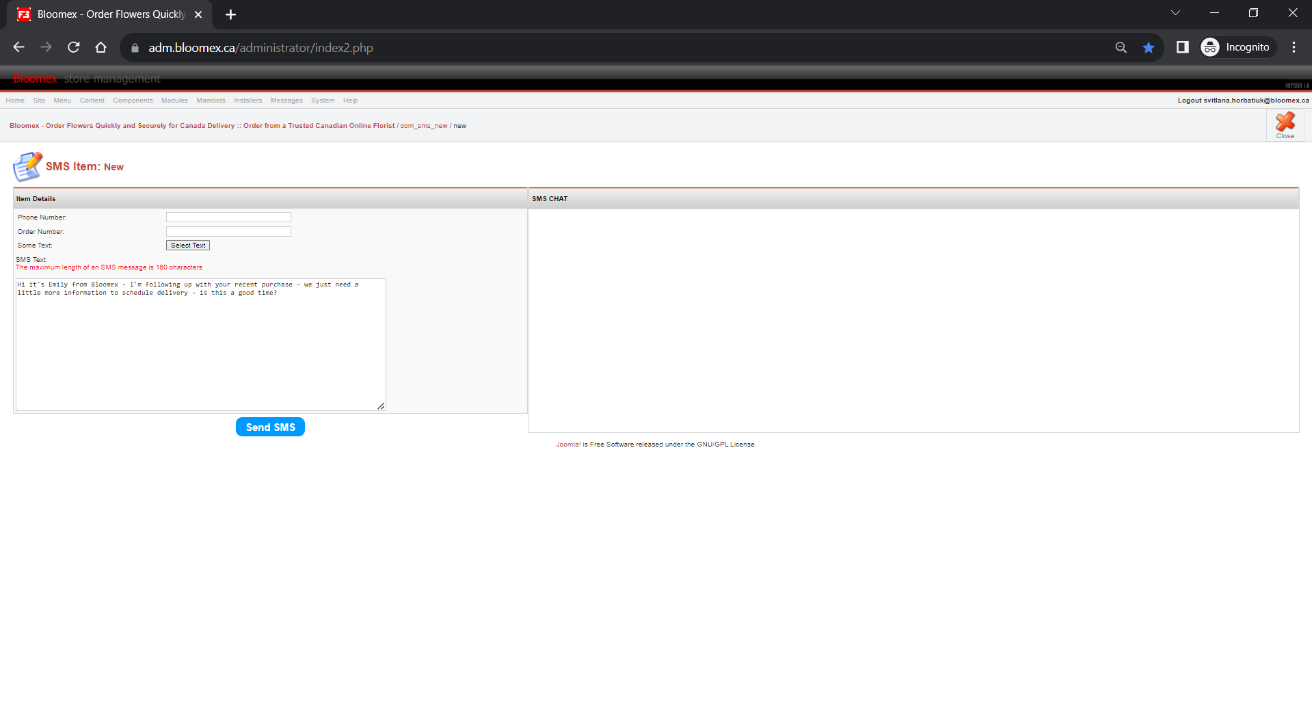
Task: Click the 160 characters maximum length note
Action: tap(109, 267)
